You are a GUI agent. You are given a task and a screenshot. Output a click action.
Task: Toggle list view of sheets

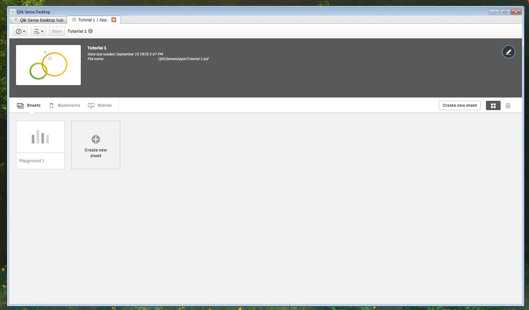(508, 106)
